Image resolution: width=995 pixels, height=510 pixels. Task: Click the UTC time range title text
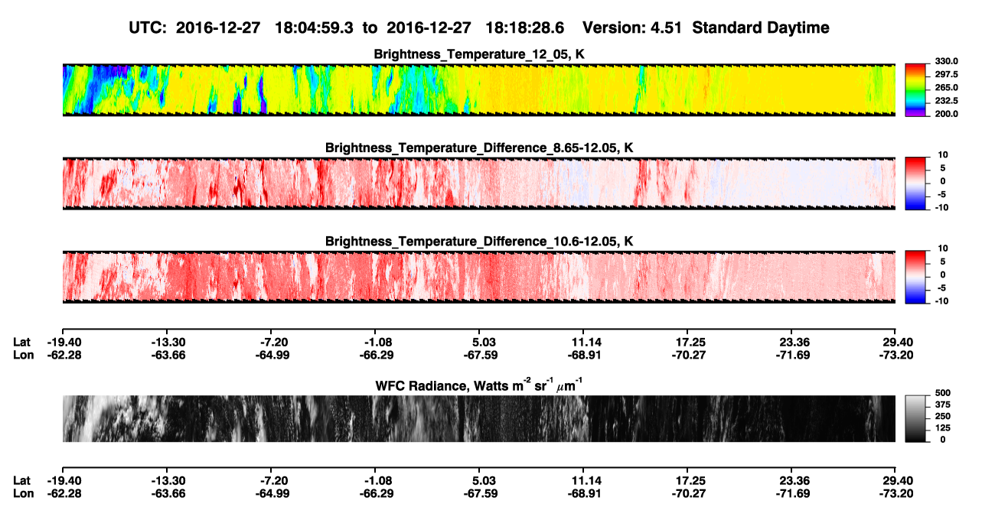(x=479, y=28)
